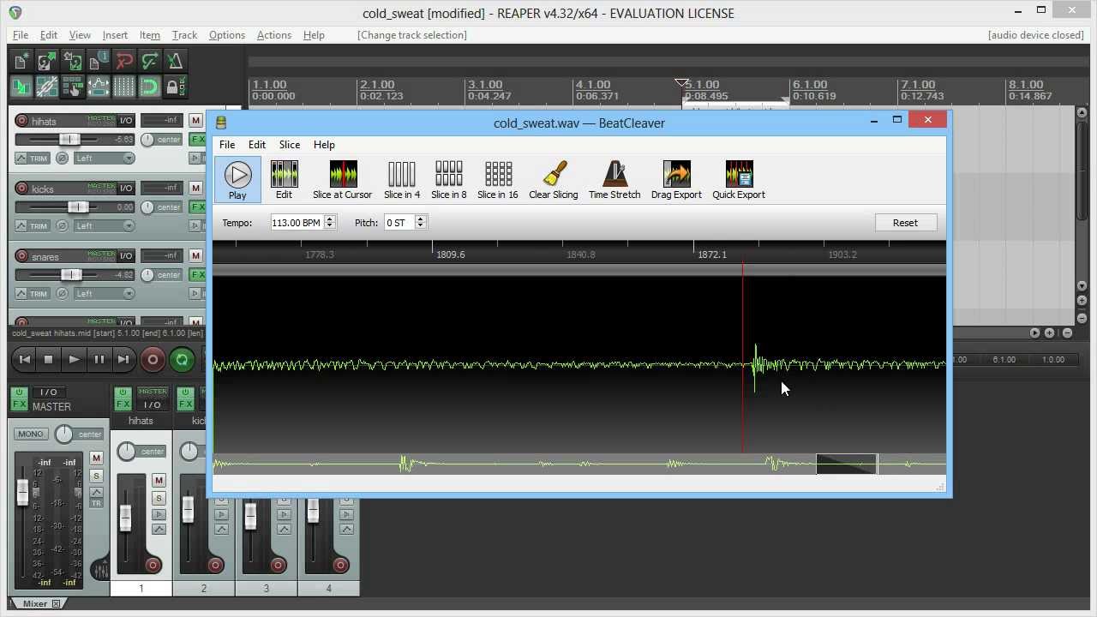This screenshot has width=1097, height=617.
Task: Click the Reset button in BeatCleaver
Action: pos(905,223)
